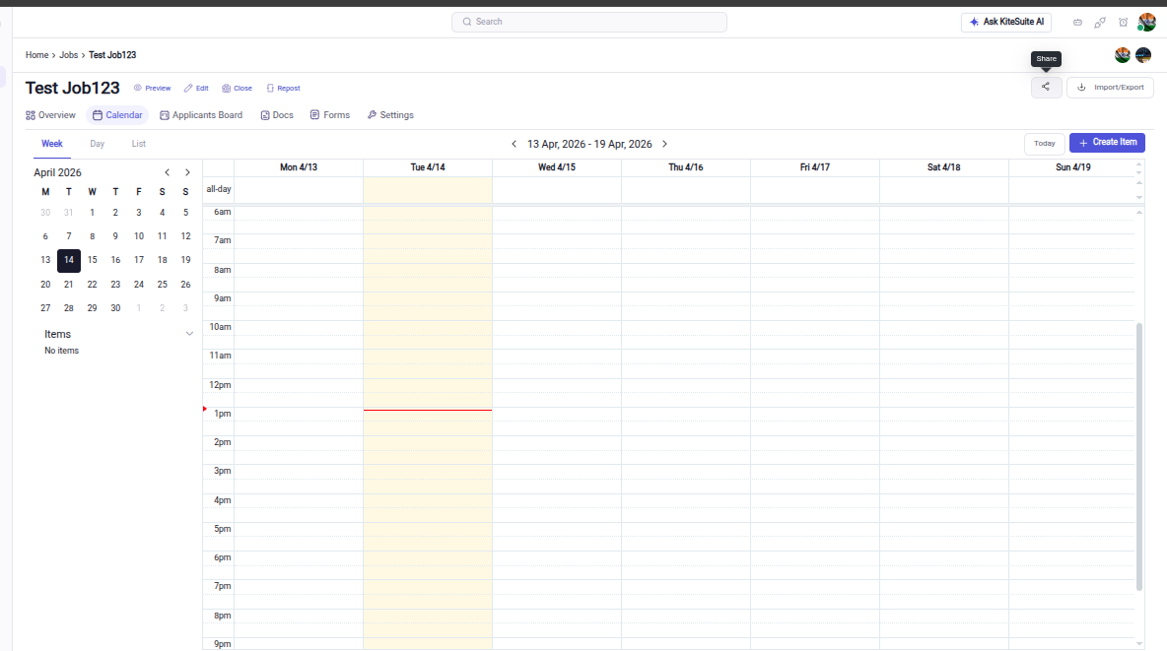
Task: Click second collaborator avatar below the header
Action: click(x=1143, y=55)
